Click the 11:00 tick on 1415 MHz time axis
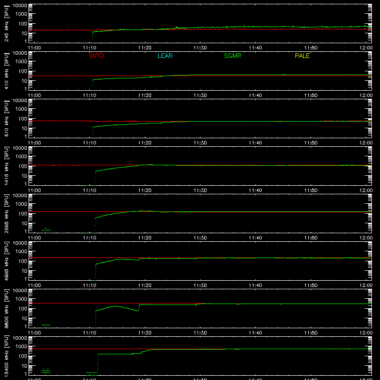The height and width of the screenshot is (380, 380). tap(34, 190)
